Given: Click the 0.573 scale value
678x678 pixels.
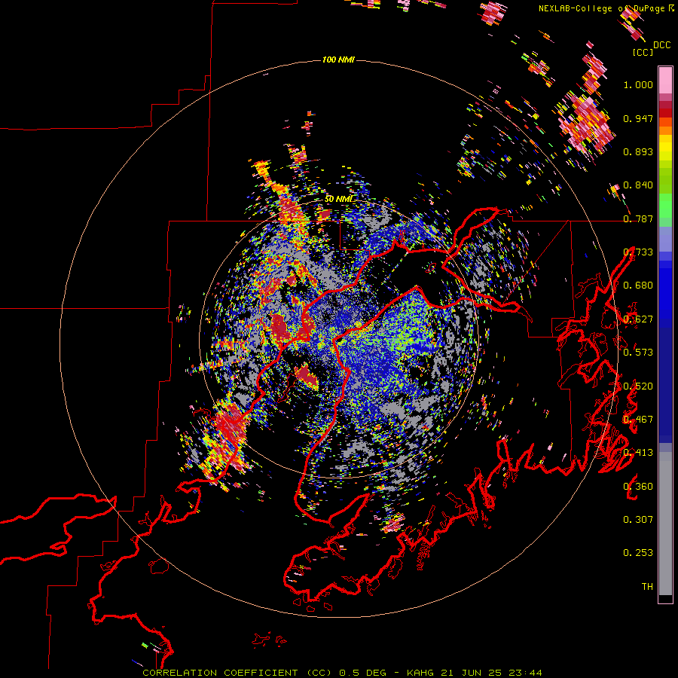Looking at the screenshot, I should point(638,353).
